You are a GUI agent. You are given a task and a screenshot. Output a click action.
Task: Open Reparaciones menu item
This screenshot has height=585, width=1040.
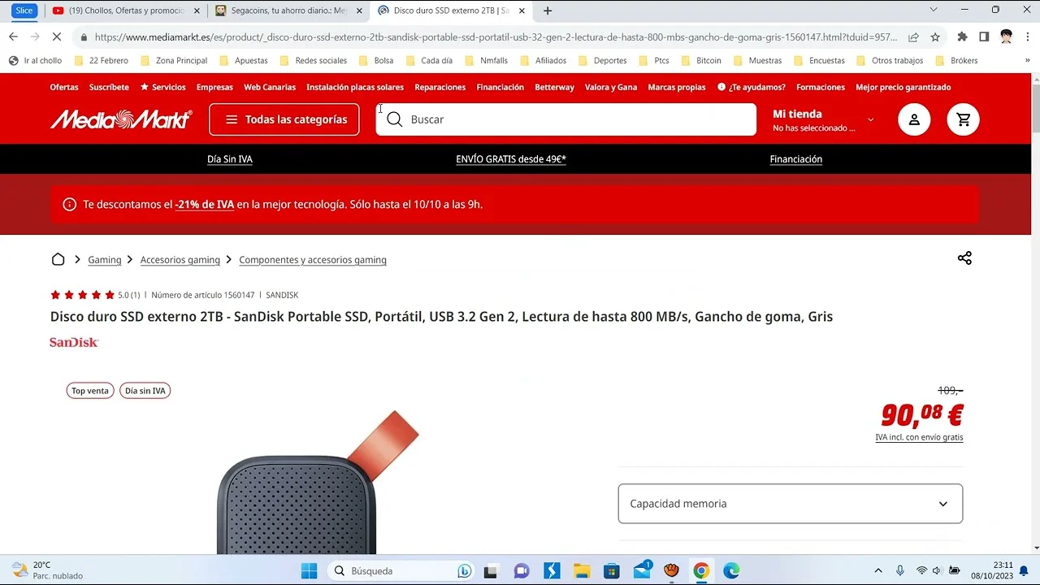tap(440, 87)
